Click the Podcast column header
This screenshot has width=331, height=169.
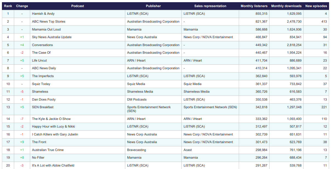(x=77, y=6)
